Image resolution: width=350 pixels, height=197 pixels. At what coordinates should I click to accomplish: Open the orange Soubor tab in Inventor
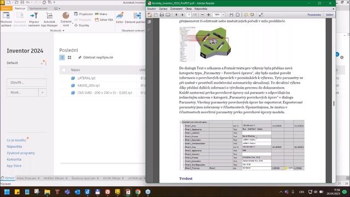tap(6, 8)
